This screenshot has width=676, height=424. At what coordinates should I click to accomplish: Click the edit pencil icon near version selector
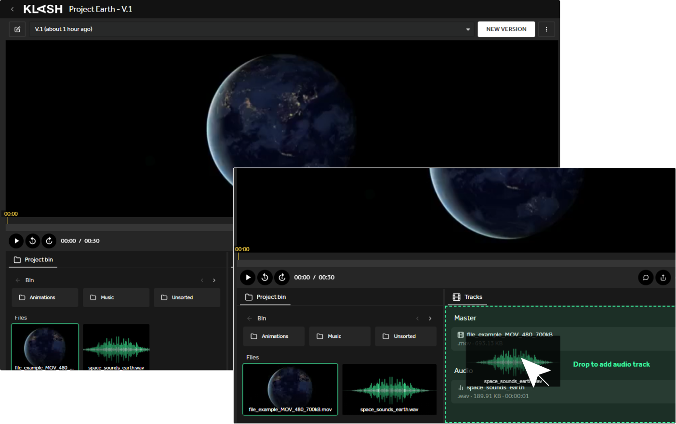17,29
